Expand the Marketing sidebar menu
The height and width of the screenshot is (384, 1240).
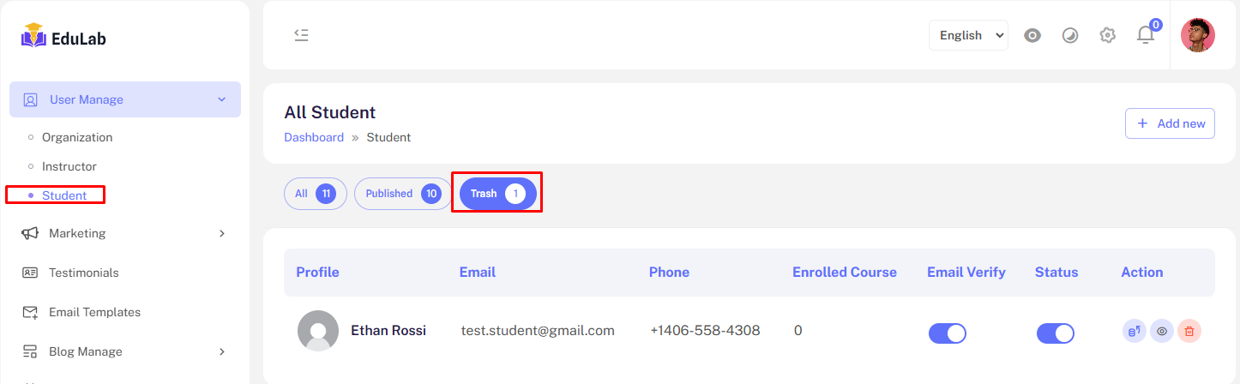pyautogui.click(x=124, y=233)
